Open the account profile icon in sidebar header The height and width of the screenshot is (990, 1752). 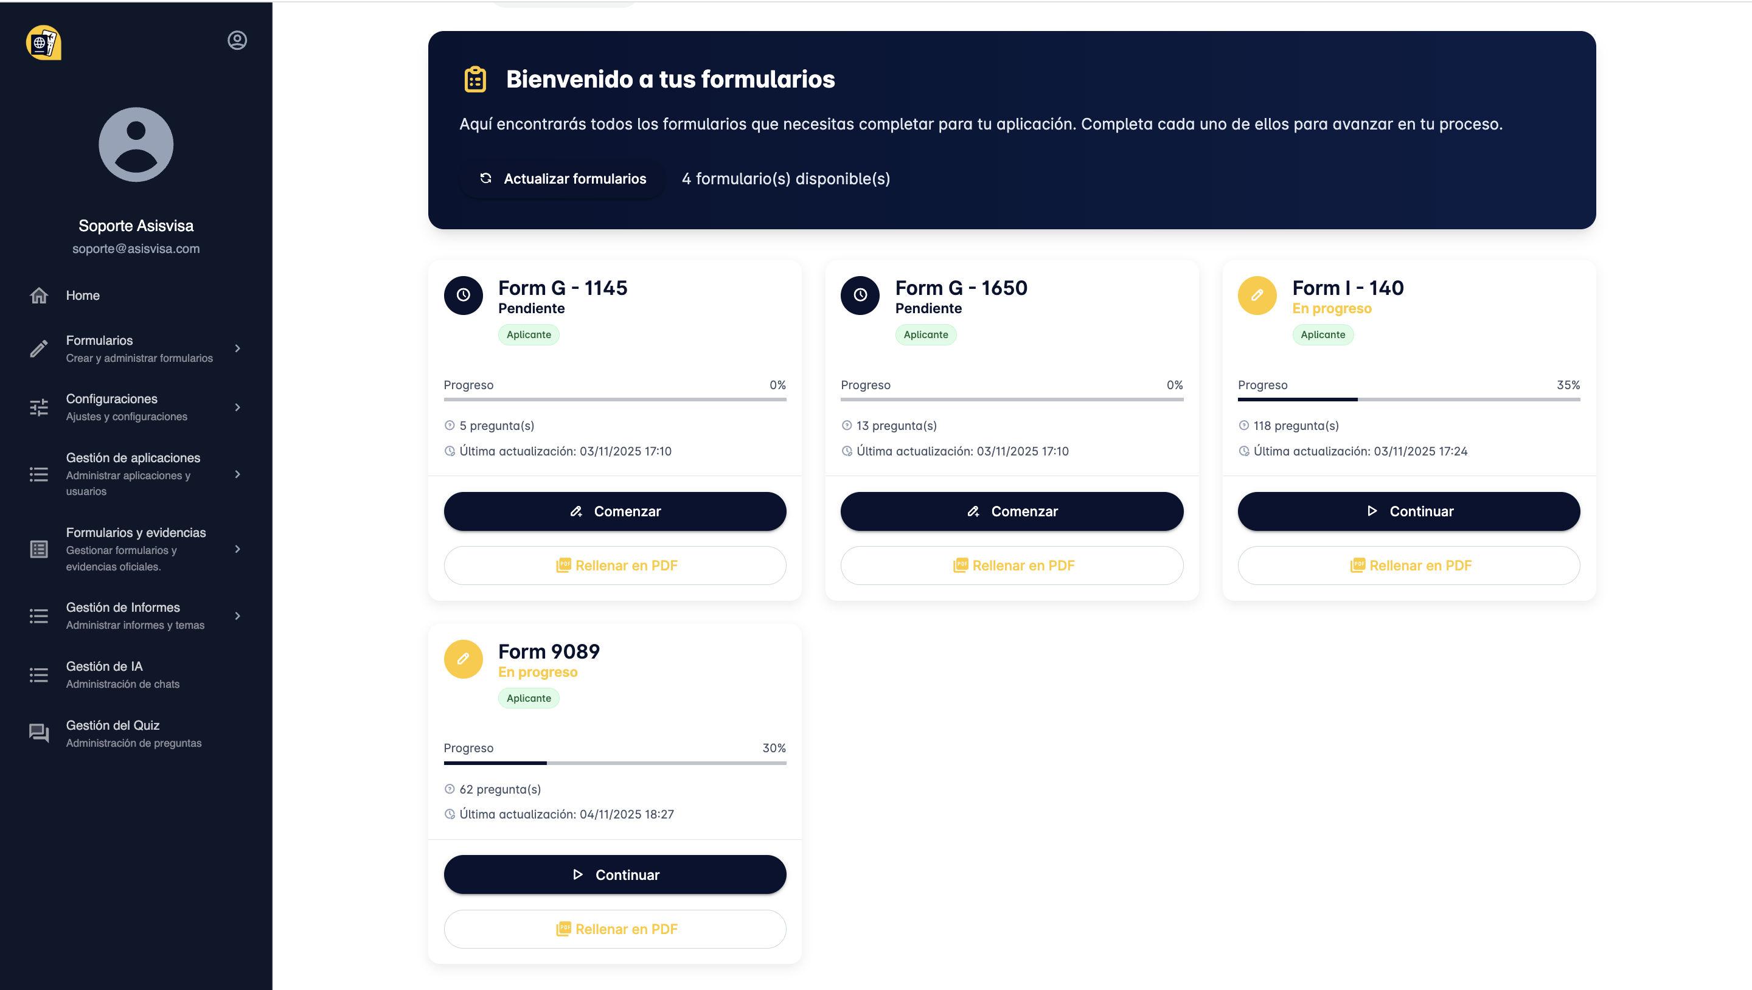click(237, 41)
